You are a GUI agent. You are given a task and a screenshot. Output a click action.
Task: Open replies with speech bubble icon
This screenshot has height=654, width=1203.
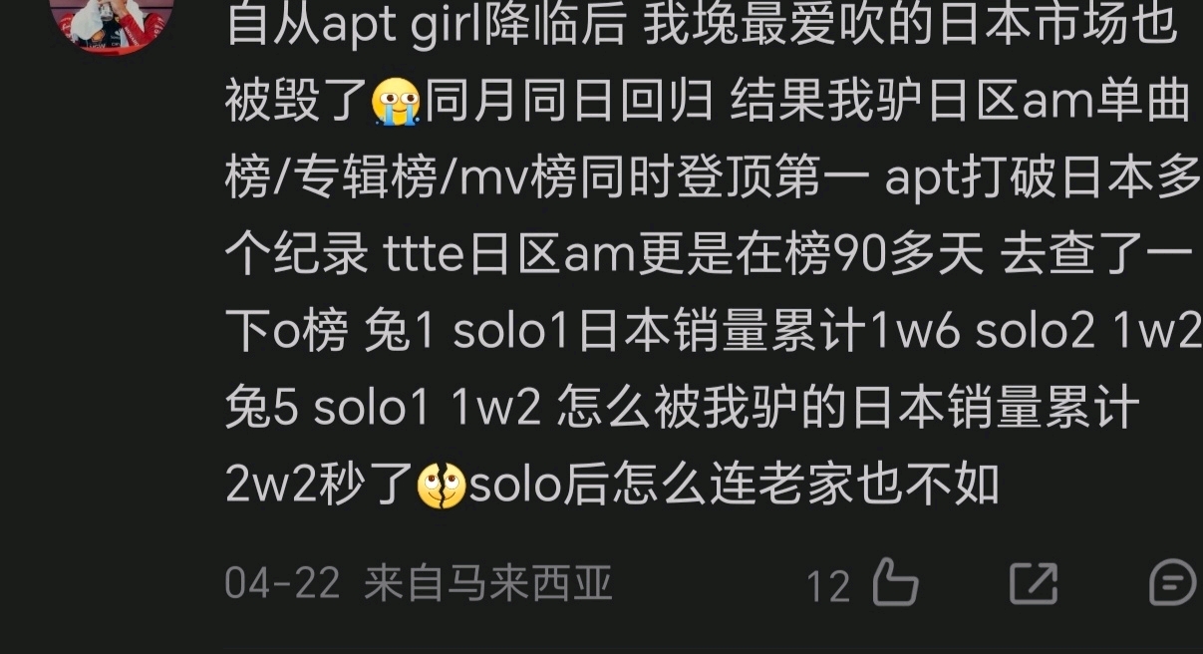coord(1174,582)
